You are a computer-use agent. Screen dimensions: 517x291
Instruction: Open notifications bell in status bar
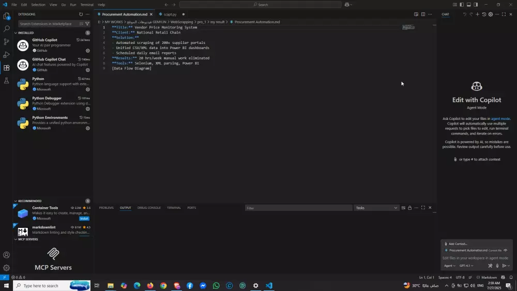point(511,277)
